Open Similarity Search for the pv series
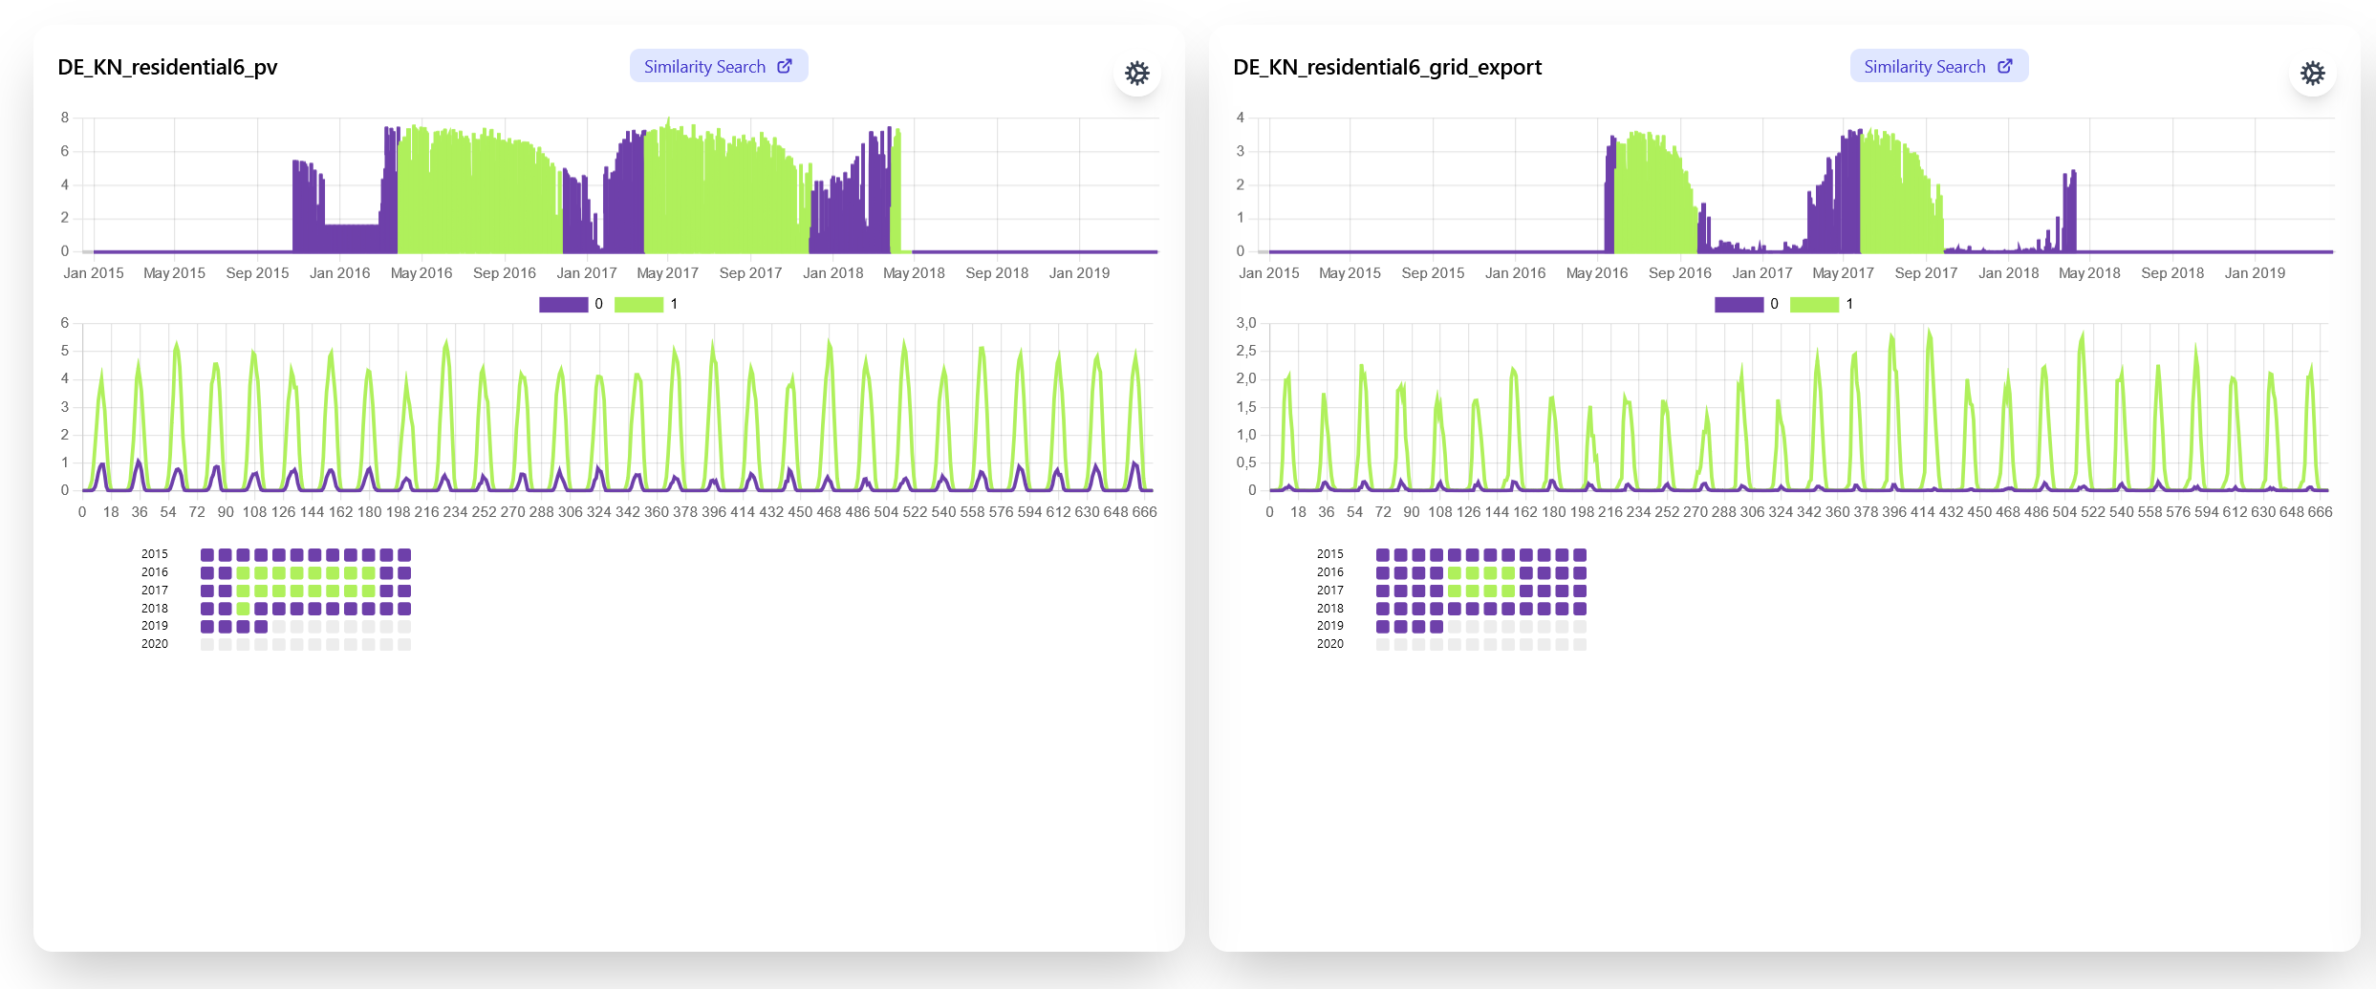 [x=704, y=67]
